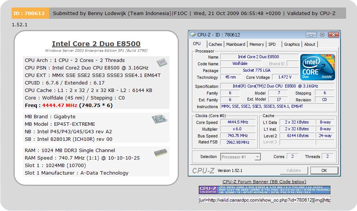Maximize the CPU-Z window
This screenshot has height=211, width=357.
[x=322, y=35]
